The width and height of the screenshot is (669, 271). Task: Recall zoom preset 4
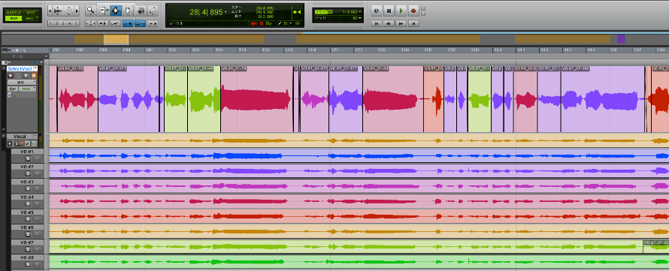[70, 23]
